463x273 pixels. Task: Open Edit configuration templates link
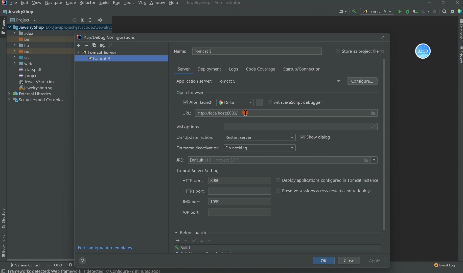pyautogui.click(x=106, y=248)
